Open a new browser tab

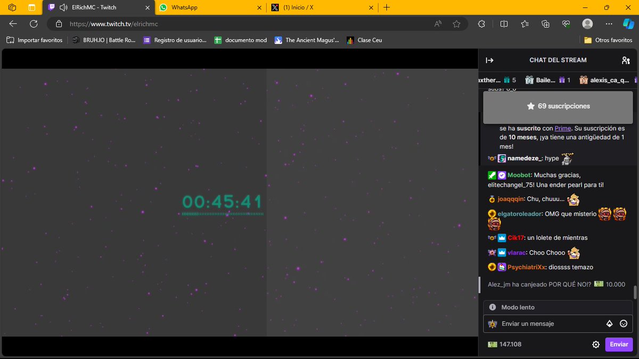387,7
